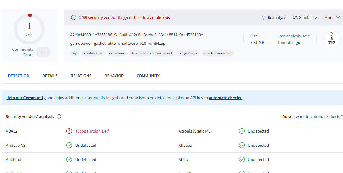Click the red warning icon for VBA32 detection
The width and height of the screenshot is (343, 173).
click(69, 131)
